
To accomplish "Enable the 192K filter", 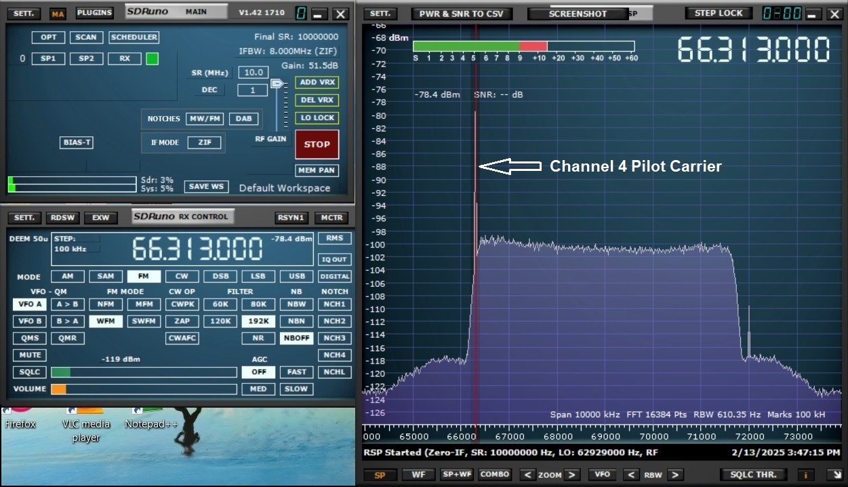I will tap(258, 321).
